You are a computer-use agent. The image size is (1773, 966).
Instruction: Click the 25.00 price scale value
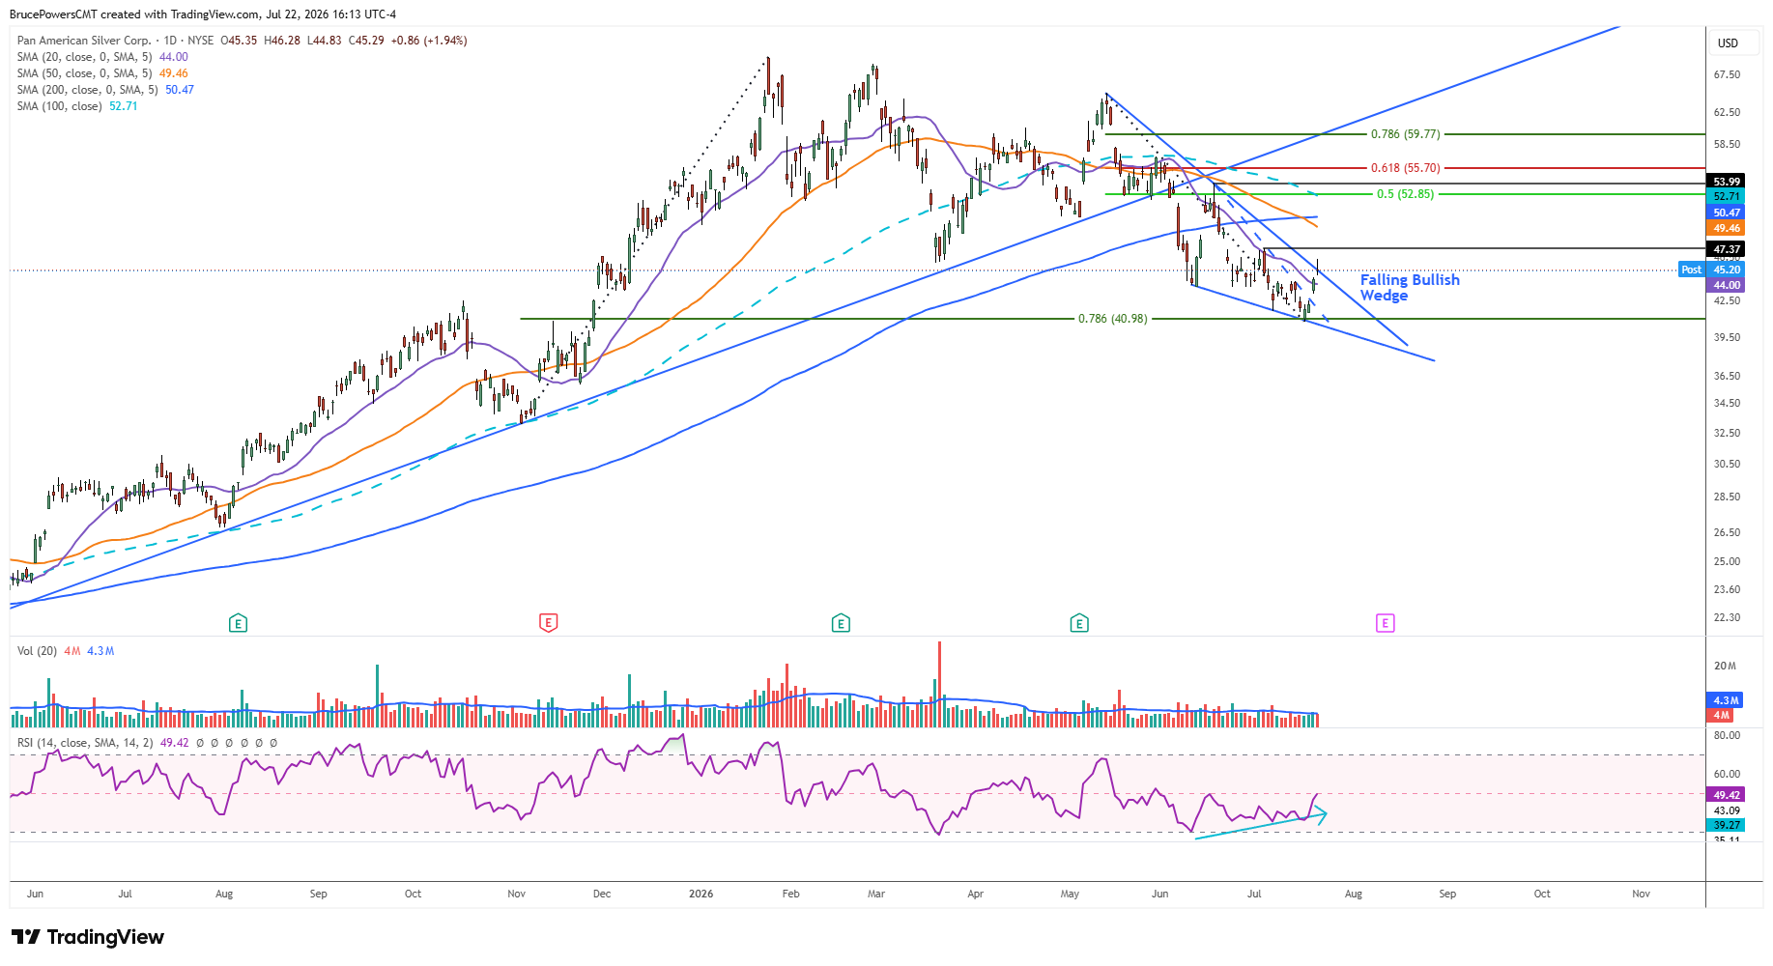(1727, 561)
